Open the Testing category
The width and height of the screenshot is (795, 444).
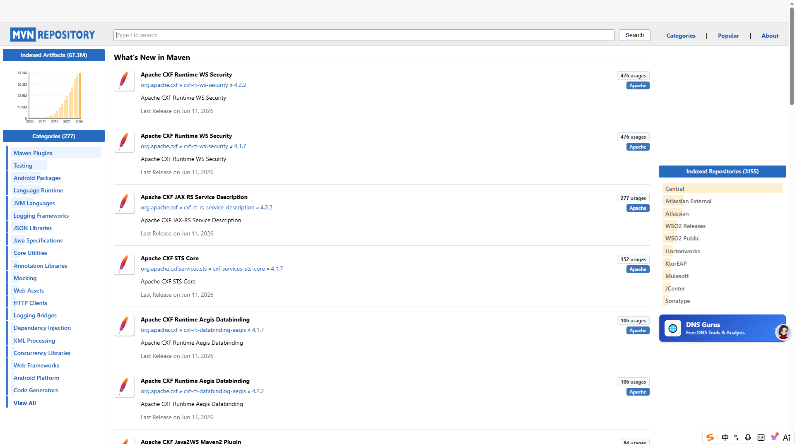click(23, 166)
